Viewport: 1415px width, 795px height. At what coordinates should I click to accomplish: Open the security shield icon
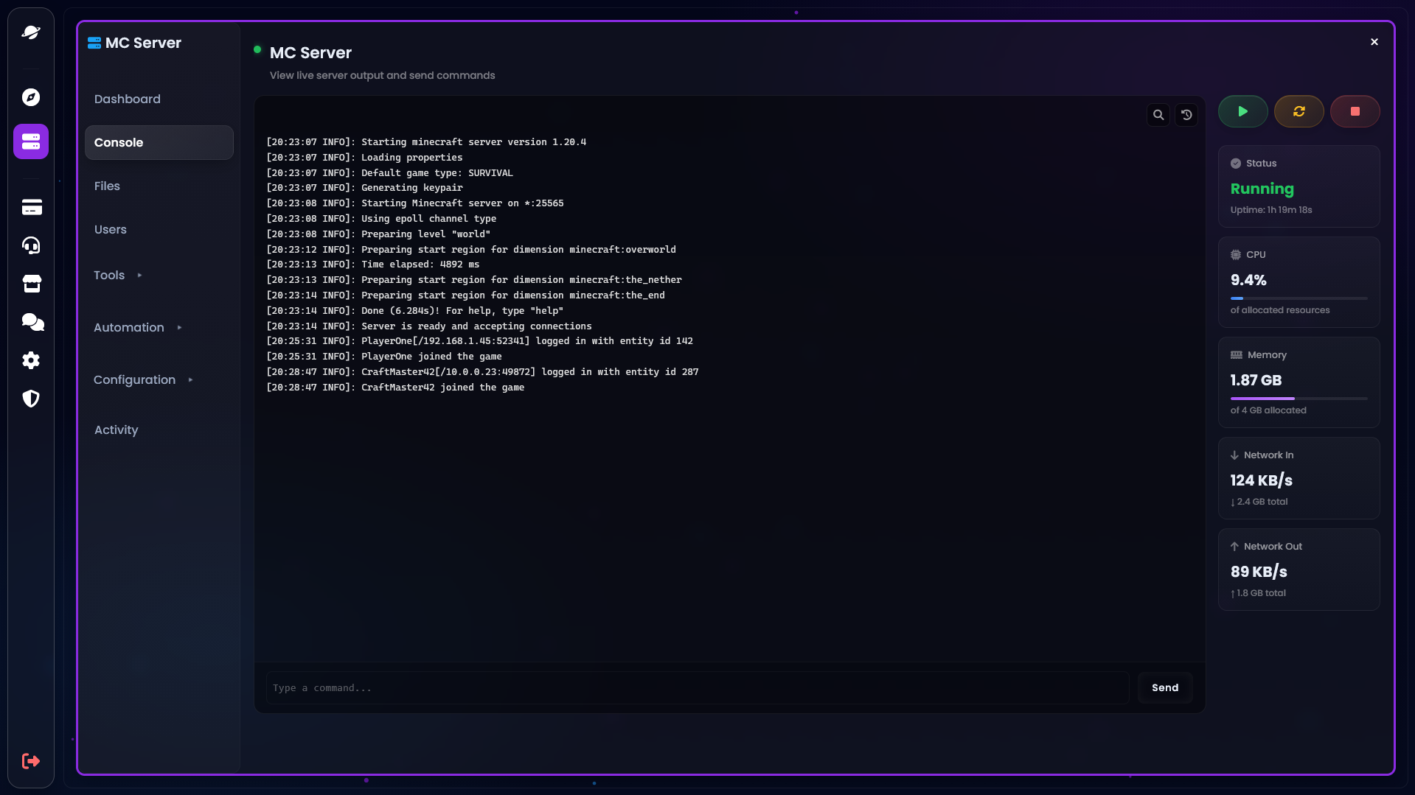pos(31,399)
